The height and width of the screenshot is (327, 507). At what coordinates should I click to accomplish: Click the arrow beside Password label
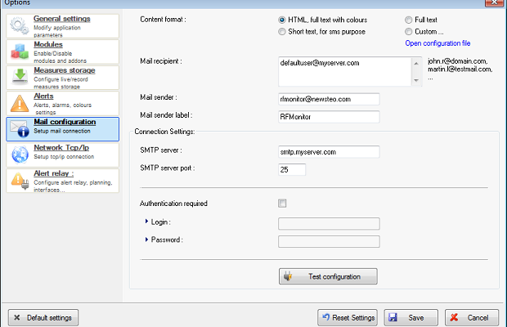point(146,240)
